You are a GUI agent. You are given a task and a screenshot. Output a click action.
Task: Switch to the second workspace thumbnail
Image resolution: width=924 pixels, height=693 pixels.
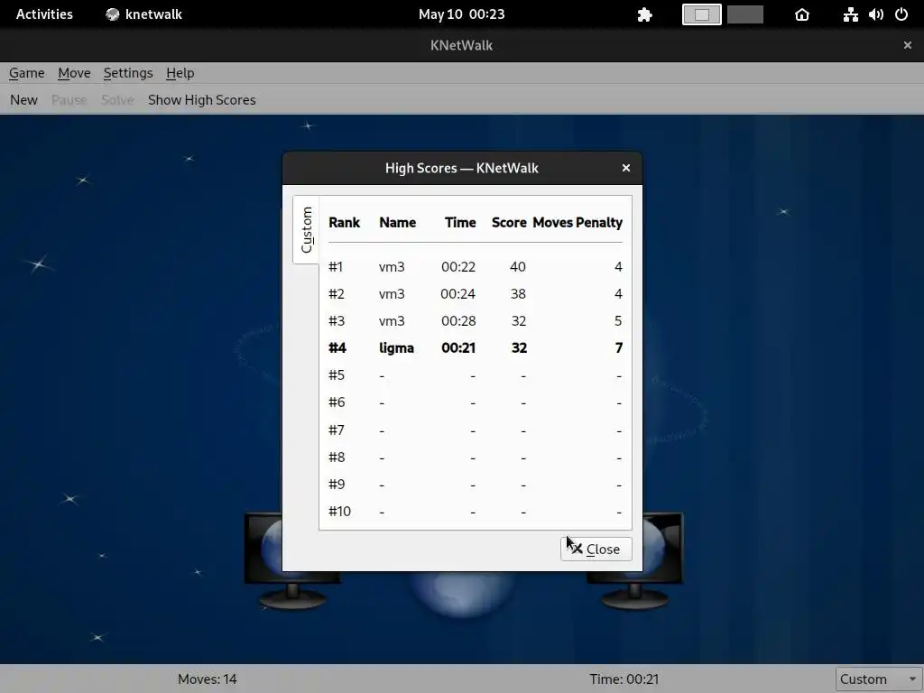point(744,14)
